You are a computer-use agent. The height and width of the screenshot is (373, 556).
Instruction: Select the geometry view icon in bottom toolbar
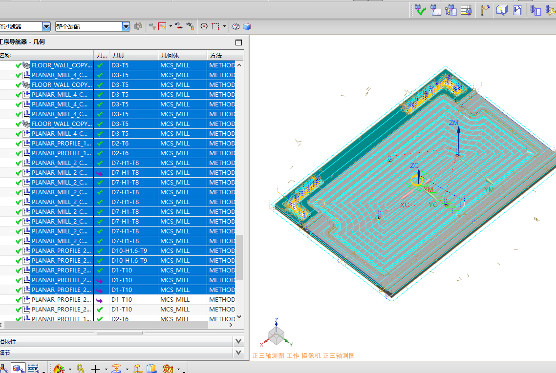click(19, 368)
